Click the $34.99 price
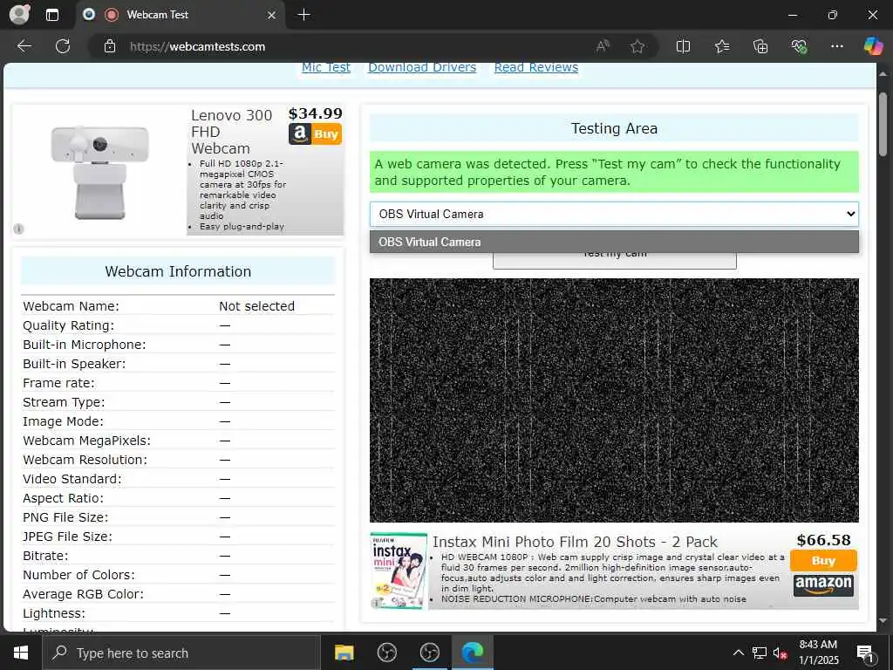Viewport: 893px width, 670px height. click(315, 113)
